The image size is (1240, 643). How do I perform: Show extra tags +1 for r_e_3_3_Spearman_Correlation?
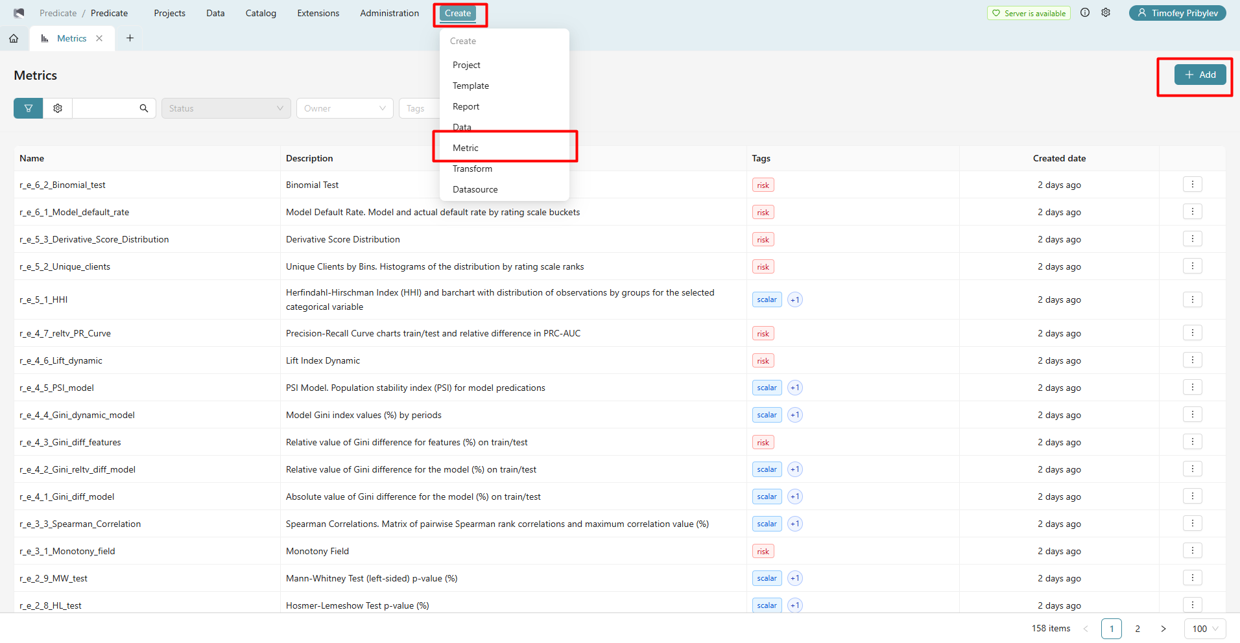pos(795,524)
